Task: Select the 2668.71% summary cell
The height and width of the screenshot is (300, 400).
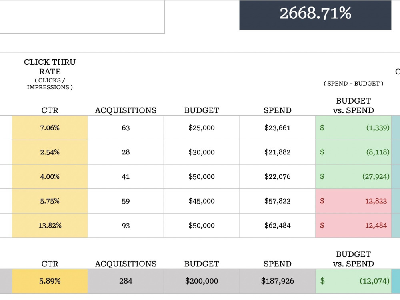Action: click(315, 15)
